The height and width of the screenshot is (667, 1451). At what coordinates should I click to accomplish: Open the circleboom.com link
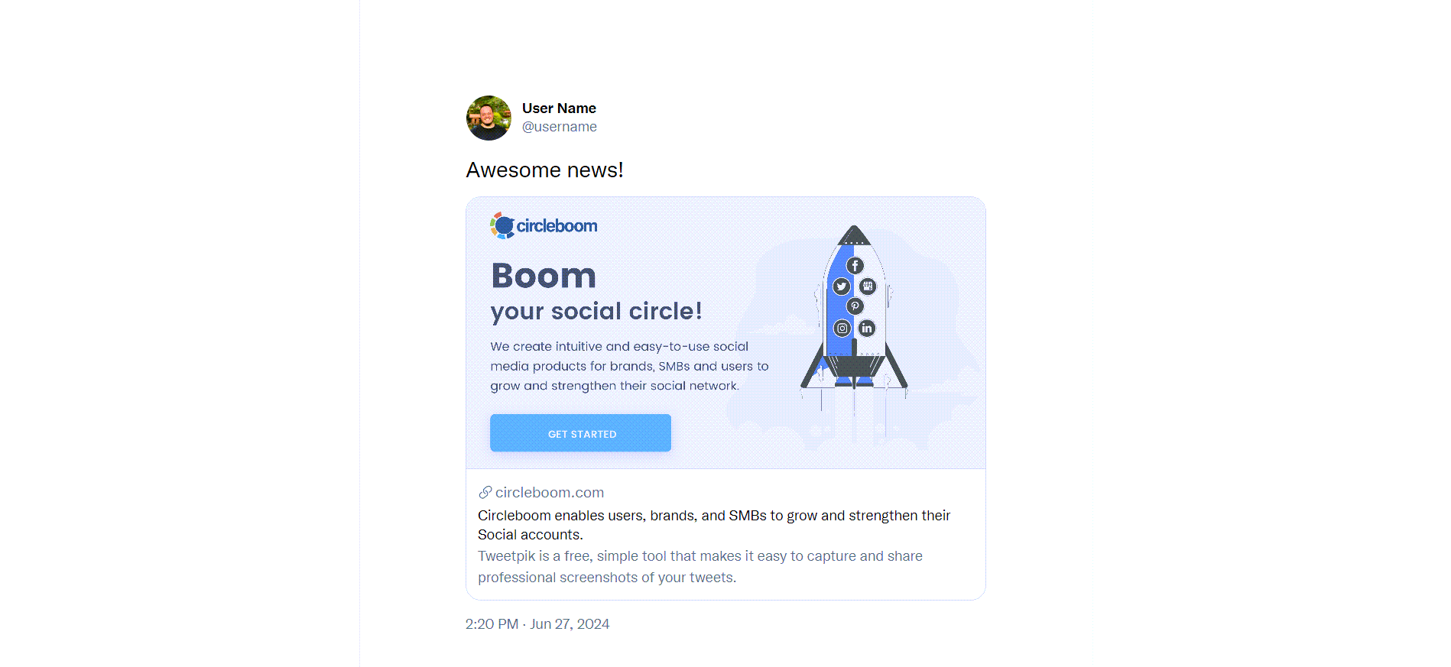tap(549, 492)
